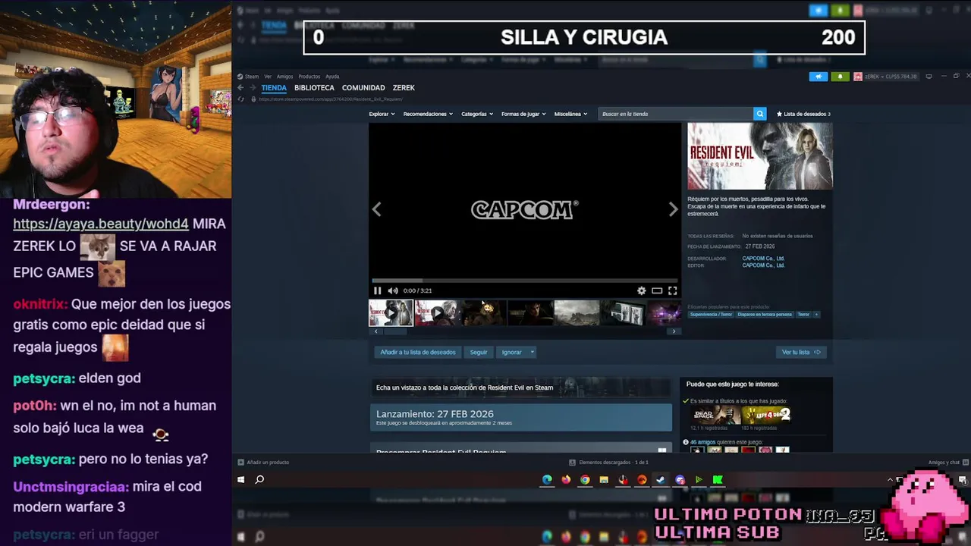This screenshot has width=971, height=546.
Task: Enter fullscreen on the trailer
Action: point(672,290)
